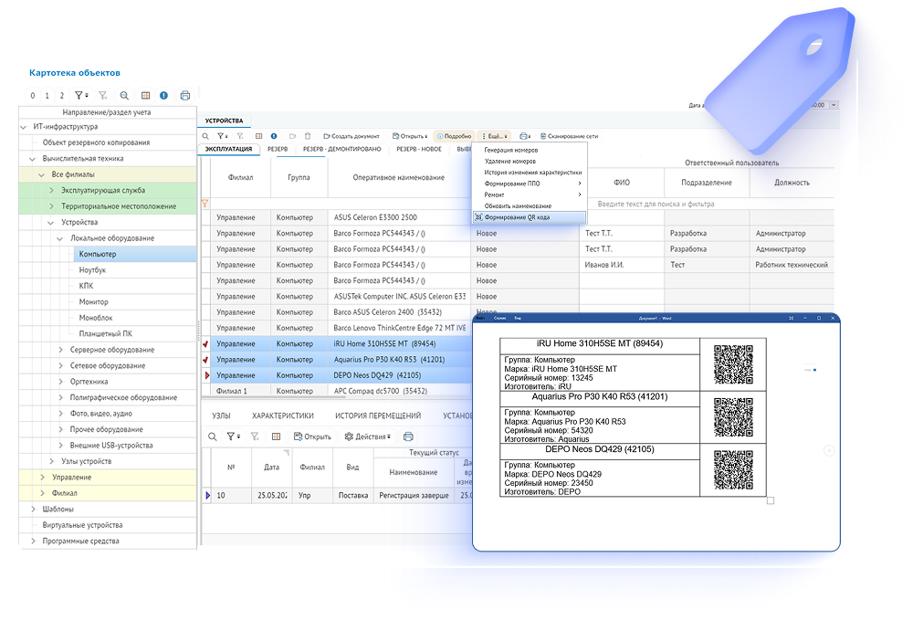Open filter dropdown in lower history toolbar

click(234, 436)
